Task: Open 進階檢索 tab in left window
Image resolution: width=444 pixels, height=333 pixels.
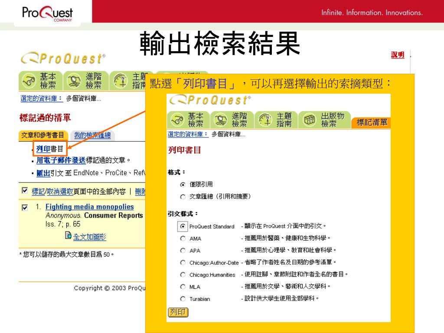Action: point(86,81)
